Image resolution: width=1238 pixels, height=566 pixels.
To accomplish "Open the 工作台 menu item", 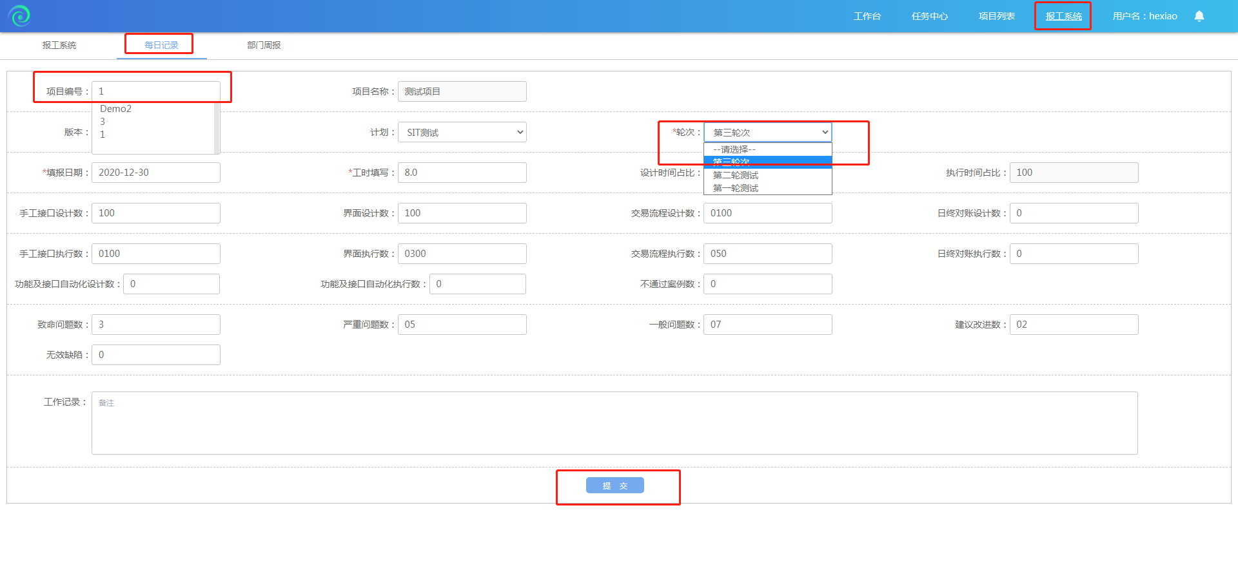I will click(x=867, y=16).
